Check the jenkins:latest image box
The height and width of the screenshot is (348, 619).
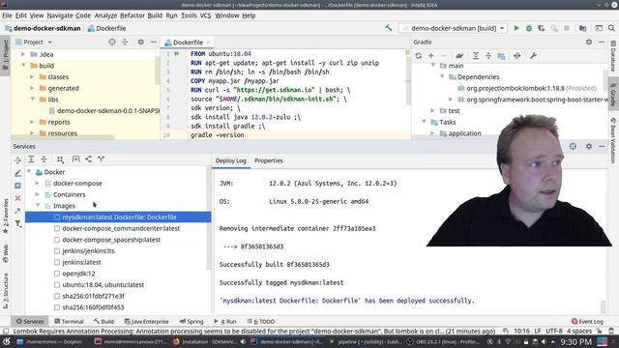tap(57, 262)
